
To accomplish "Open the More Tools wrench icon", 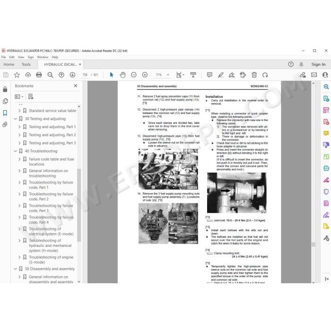I will point(326,238).
